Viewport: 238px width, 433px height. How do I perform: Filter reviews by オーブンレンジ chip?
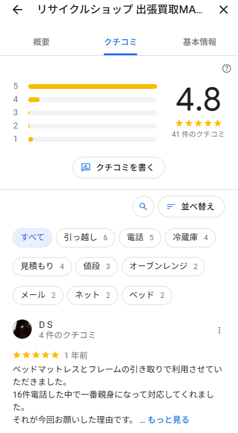pyautogui.click(x=163, y=267)
